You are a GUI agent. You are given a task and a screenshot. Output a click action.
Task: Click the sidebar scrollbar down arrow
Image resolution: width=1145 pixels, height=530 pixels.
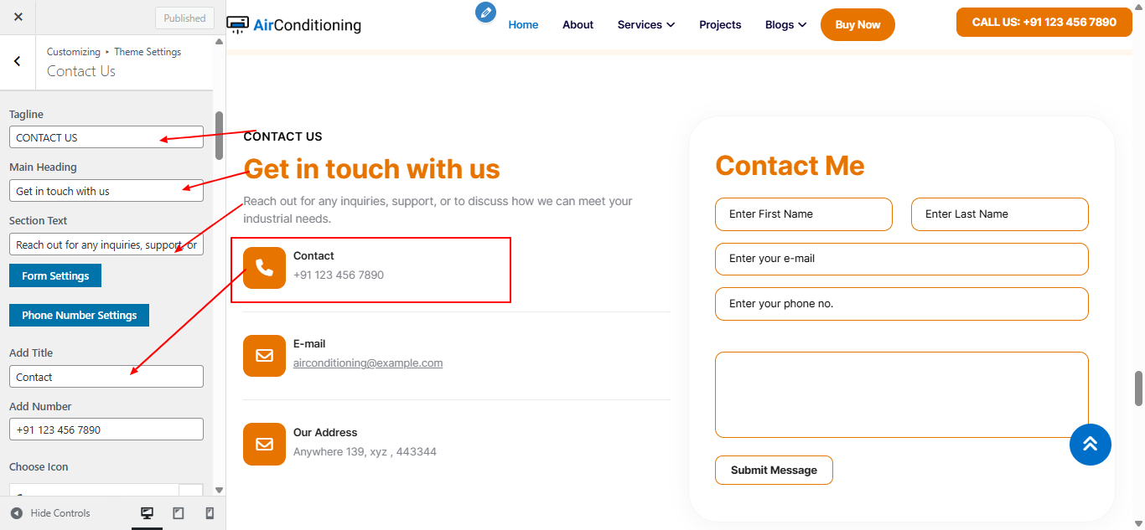pyautogui.click(x=219, y=491)
